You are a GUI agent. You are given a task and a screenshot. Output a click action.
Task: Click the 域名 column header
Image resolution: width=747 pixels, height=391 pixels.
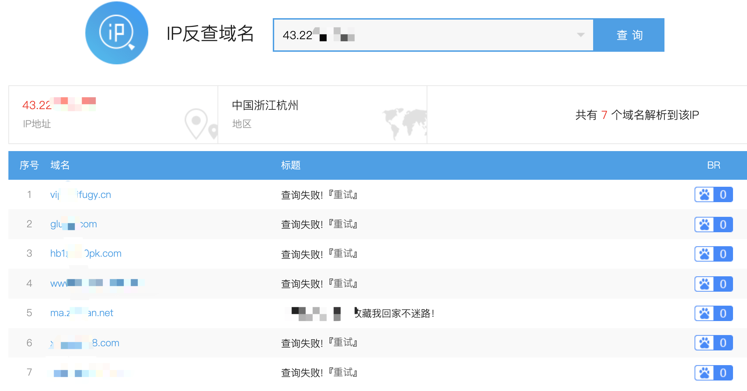60,165
